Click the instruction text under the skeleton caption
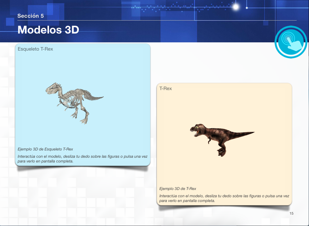The image size is (309, 226). 82,159
